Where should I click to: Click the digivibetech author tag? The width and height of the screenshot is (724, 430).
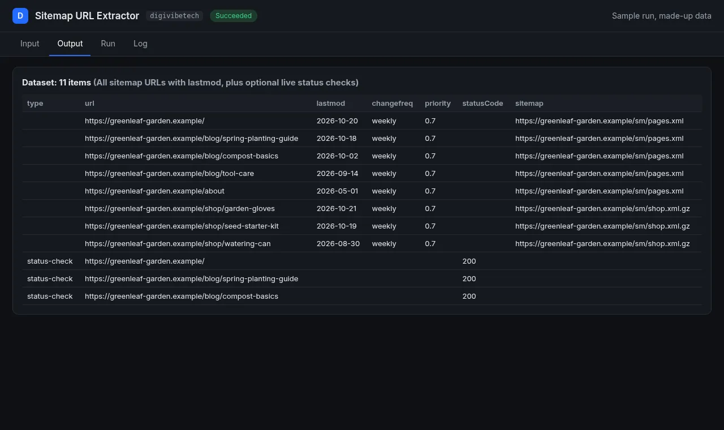coord(174,16)
